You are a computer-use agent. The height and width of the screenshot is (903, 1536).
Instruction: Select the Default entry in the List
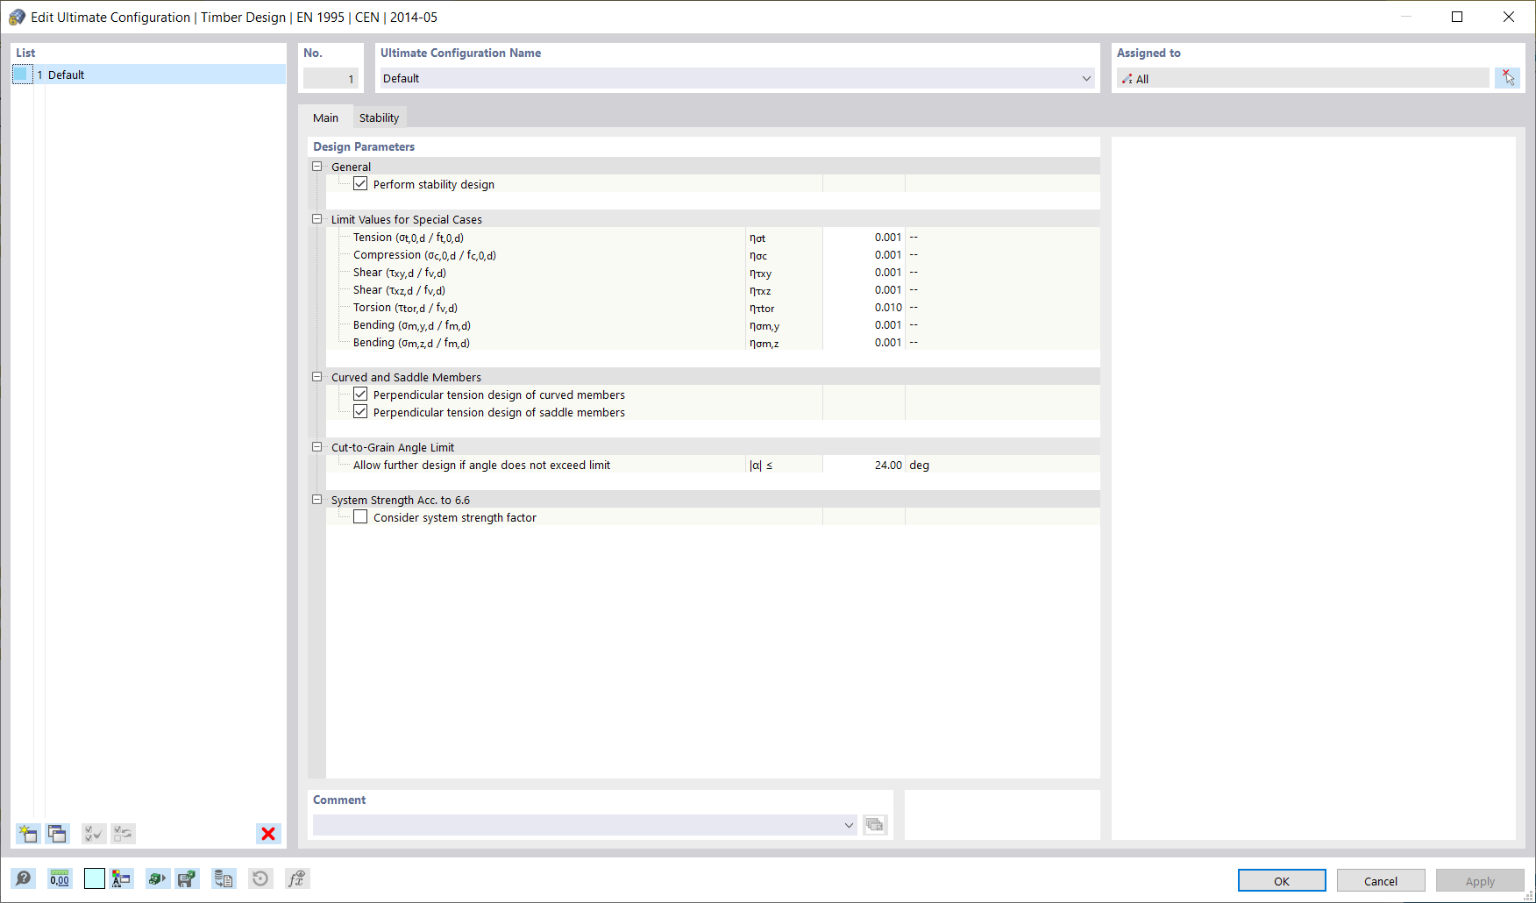click(68, 75)
